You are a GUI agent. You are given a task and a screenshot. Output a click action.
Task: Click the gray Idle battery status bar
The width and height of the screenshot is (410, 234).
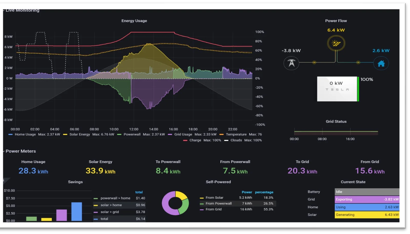point(367,192)
